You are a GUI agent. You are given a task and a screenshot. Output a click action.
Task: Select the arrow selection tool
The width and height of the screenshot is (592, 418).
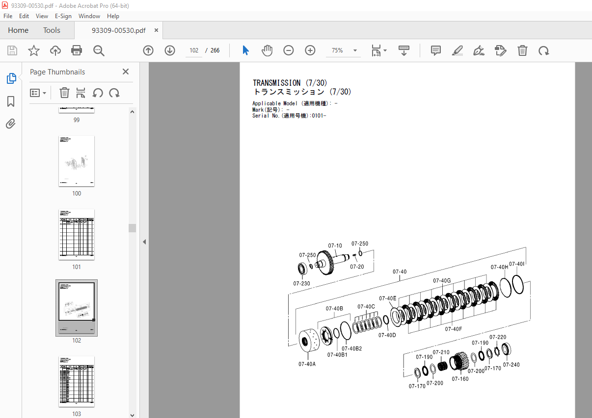tap(246, 50)
